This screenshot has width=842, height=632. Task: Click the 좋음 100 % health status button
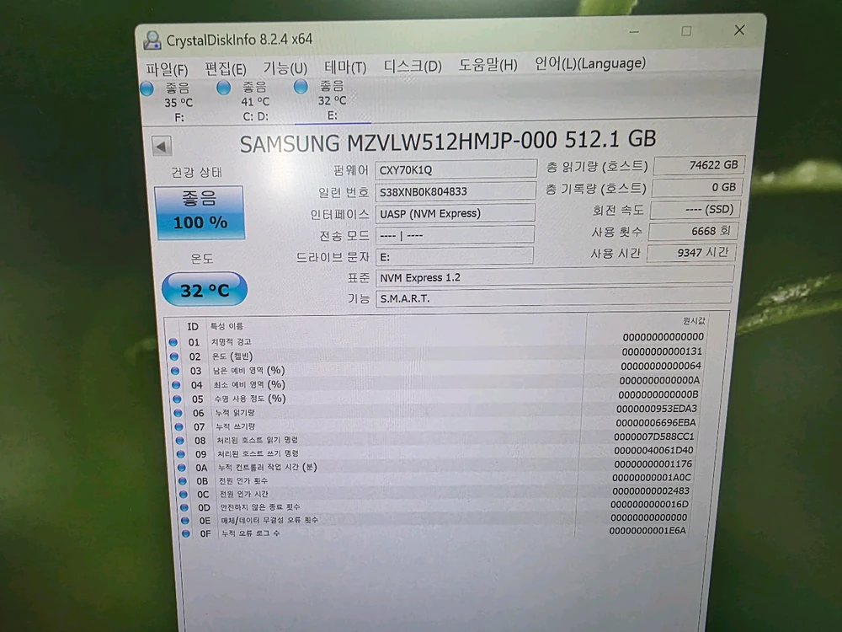click(200, 212)
